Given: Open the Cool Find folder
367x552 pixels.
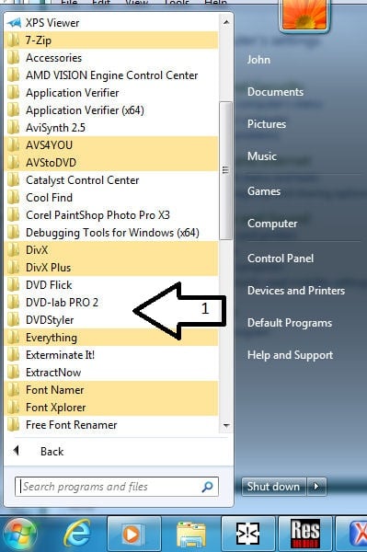Looking at the screenshot, I should pos(112,198).
